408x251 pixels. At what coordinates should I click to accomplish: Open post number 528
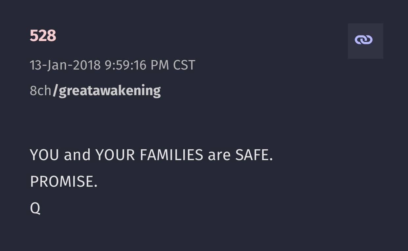coord(43,36)
